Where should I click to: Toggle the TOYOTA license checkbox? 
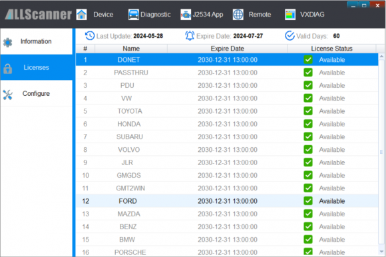[308, 111]
